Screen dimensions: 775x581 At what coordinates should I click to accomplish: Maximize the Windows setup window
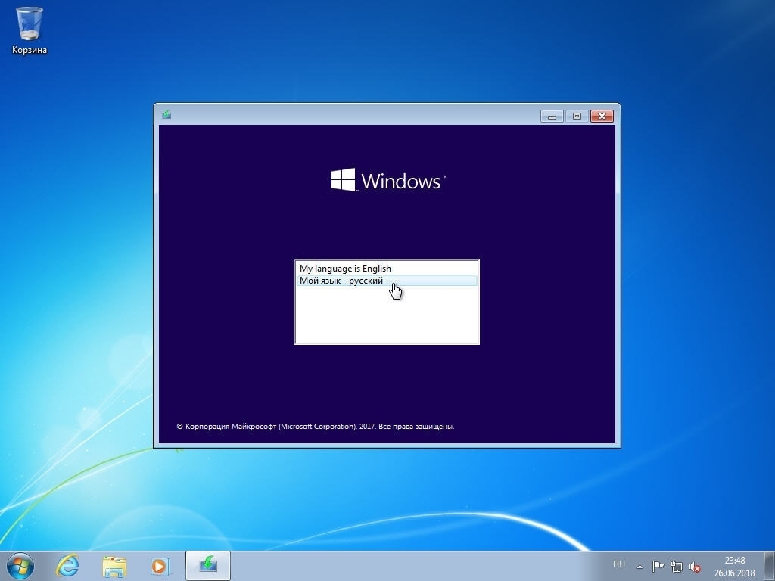(x=577, y=116)
